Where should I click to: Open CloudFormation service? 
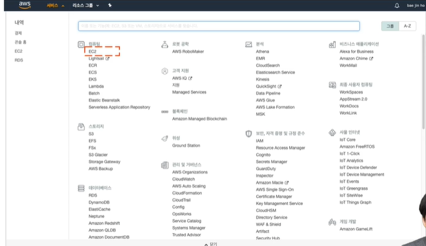(187, 193)
